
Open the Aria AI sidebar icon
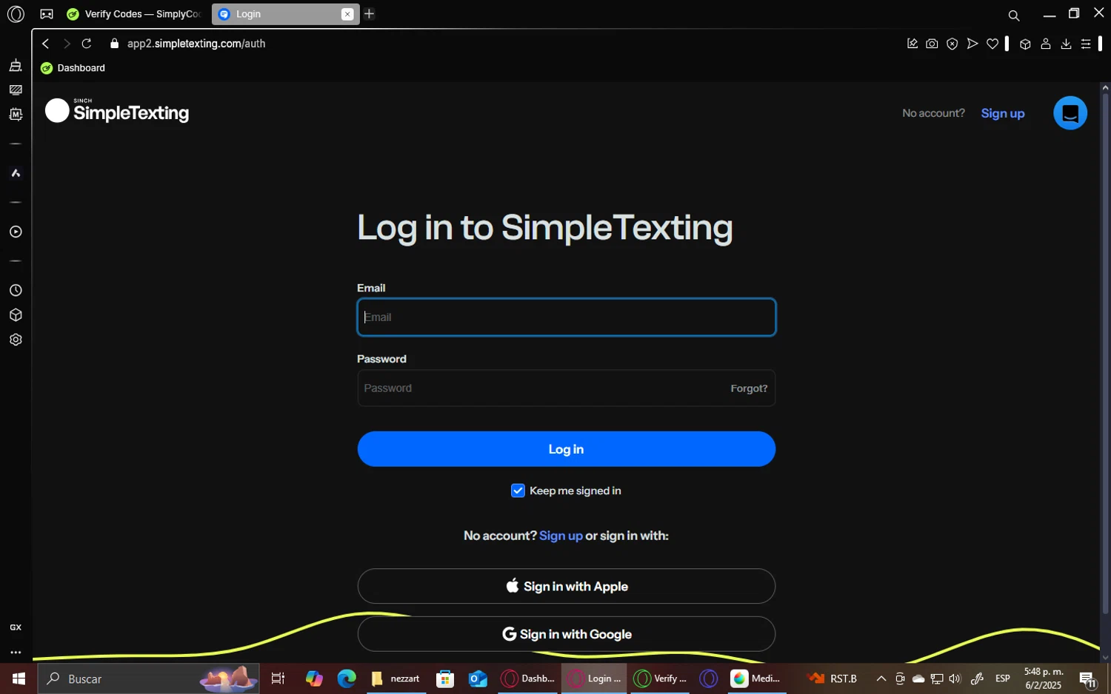16,173
